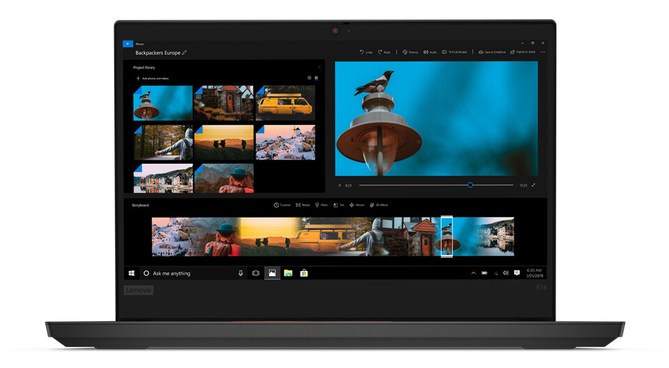Select the yellow van clip in storyboard

326,237
